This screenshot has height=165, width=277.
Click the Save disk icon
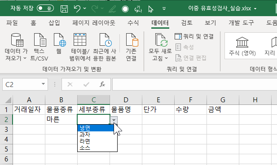point(64,9)
